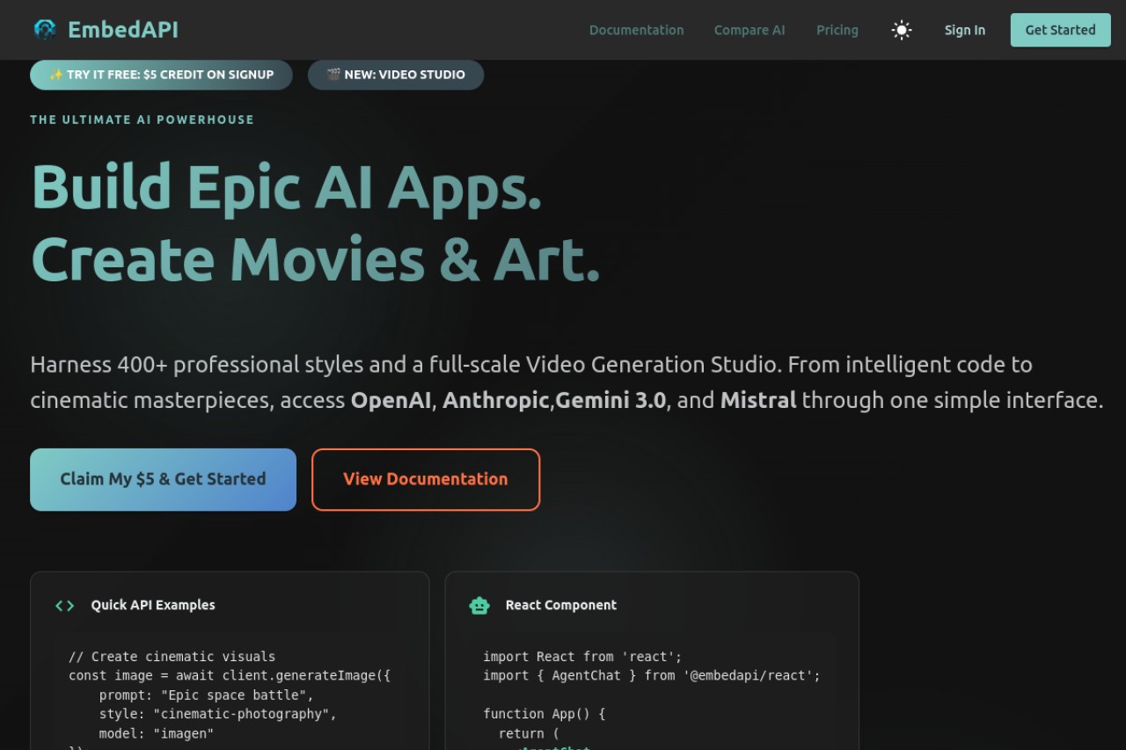Click the Sign In link

(x=965, y=30)
